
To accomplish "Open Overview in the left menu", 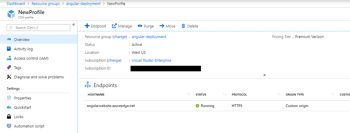I will 38,39.
